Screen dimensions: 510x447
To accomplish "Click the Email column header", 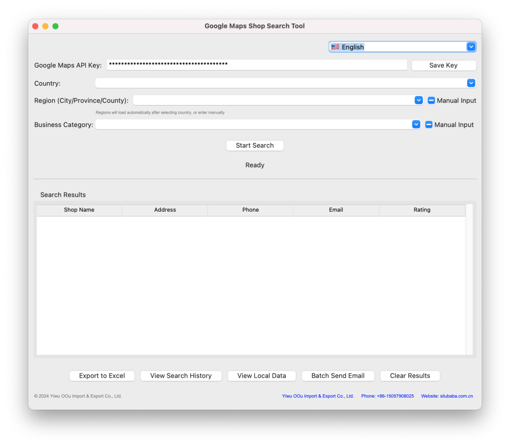I will pyautogui.click(x=336, y=210).
